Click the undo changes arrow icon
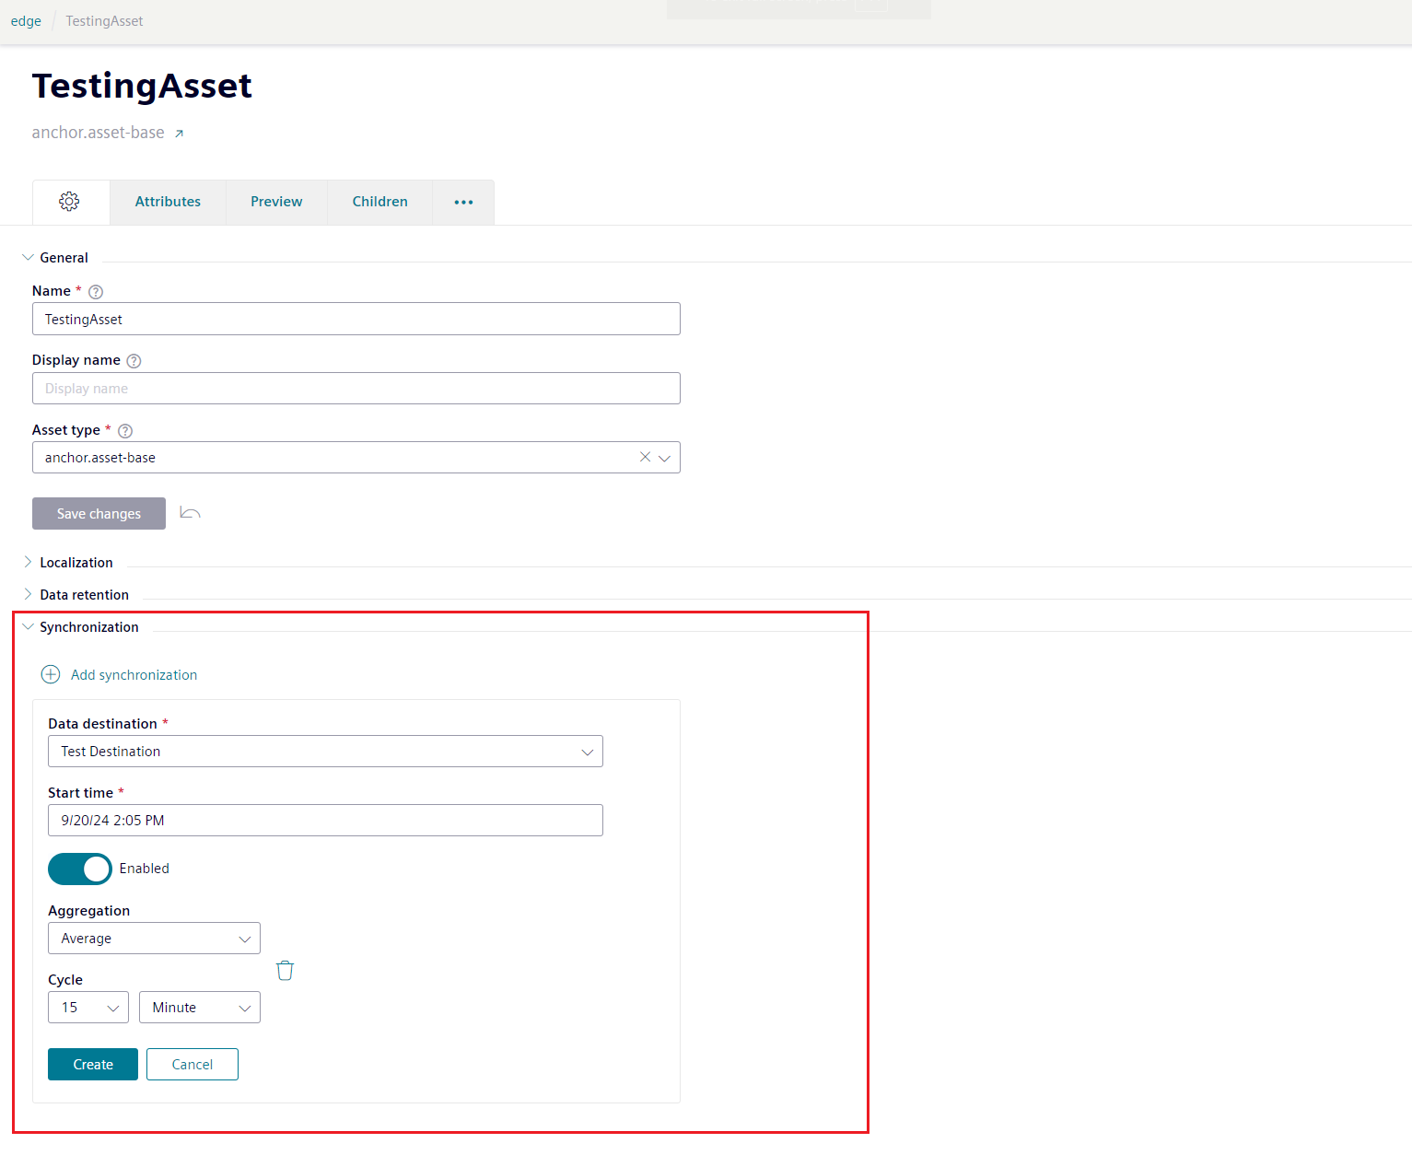The height and width of the screenshot is (1155, 1412). tap(190, 513)
